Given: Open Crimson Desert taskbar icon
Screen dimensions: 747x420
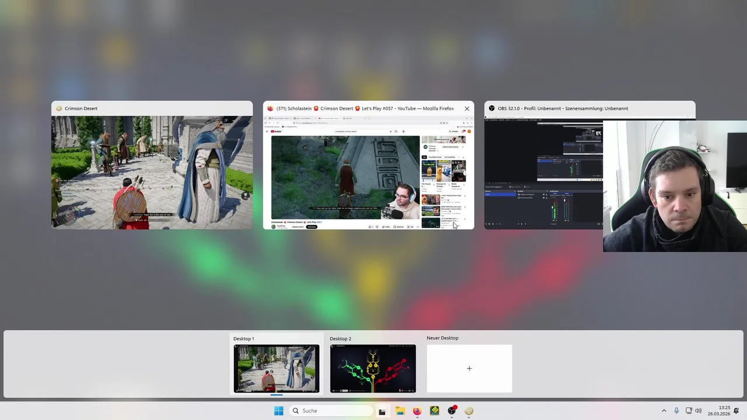Looking at the screenshot, I should tap(469, 411).
